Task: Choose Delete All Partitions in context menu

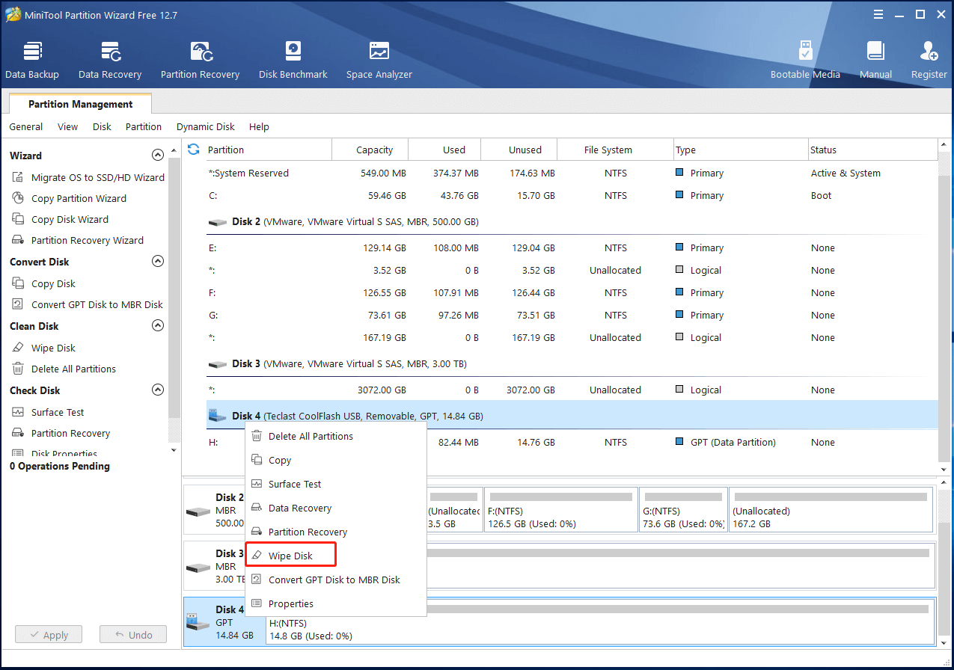Action: coord(336,436)
